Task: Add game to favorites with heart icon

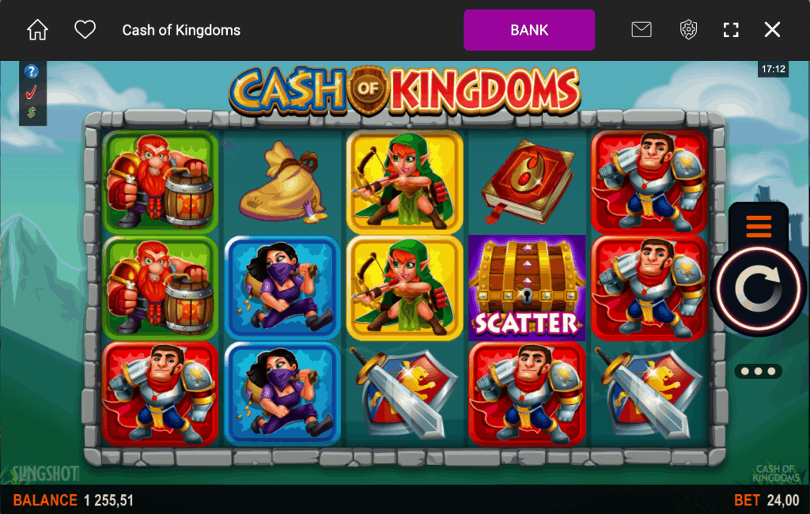Action: click(x=85, y=29)
